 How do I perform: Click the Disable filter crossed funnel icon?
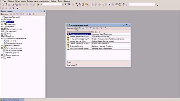(101, 28)
